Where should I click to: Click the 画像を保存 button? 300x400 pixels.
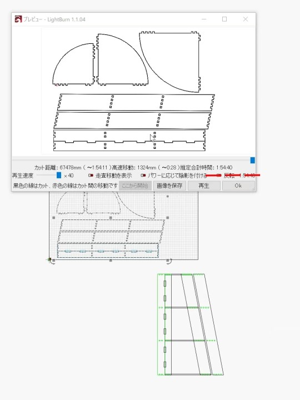[x=169, y=186]
